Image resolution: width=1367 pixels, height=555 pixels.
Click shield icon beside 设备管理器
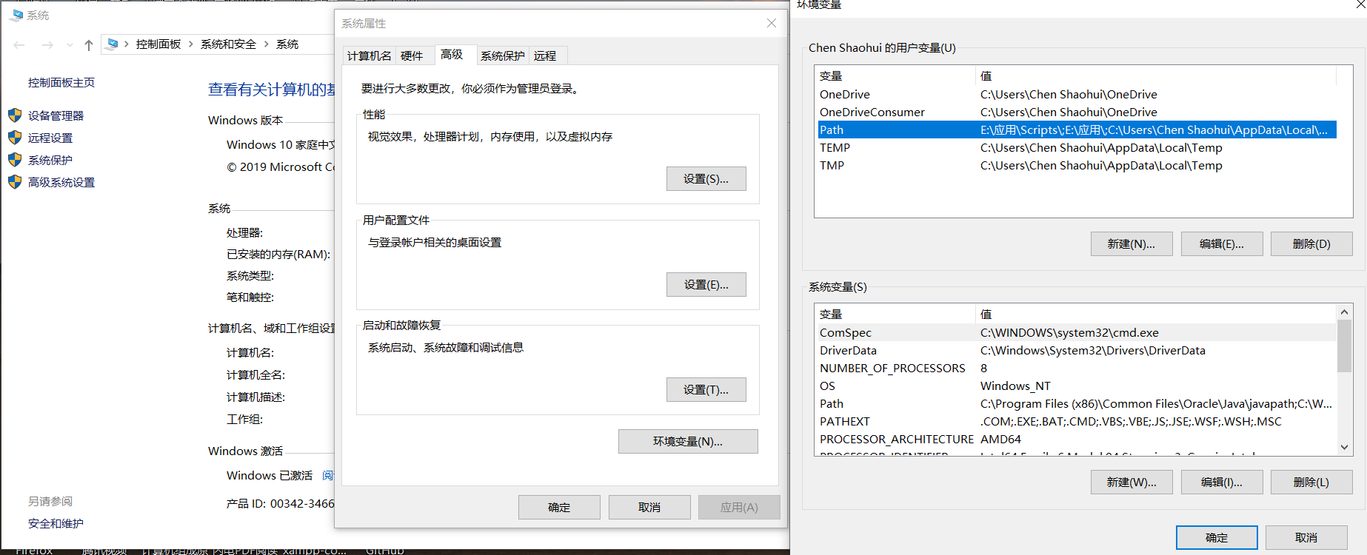click(x=15, y=115)
